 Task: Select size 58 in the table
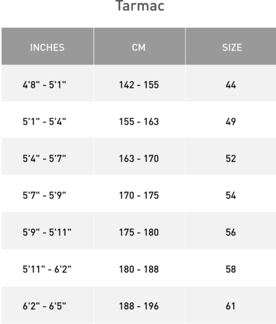point(231,269)
